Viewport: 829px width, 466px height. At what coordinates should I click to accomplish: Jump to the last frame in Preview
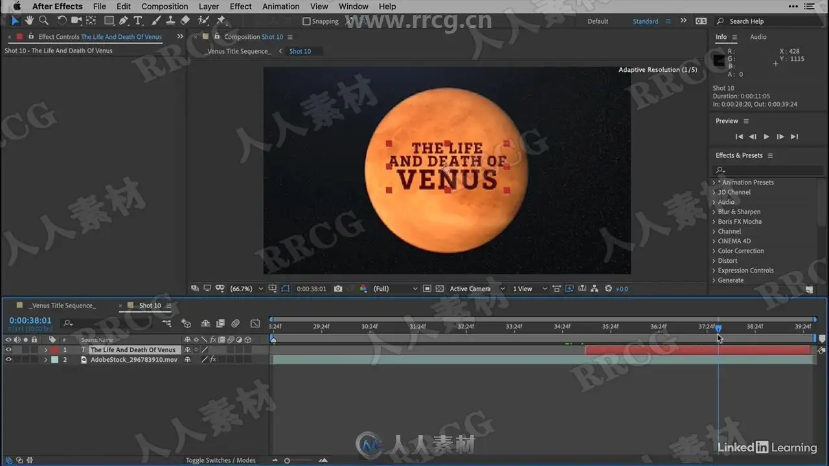point(794,137)
